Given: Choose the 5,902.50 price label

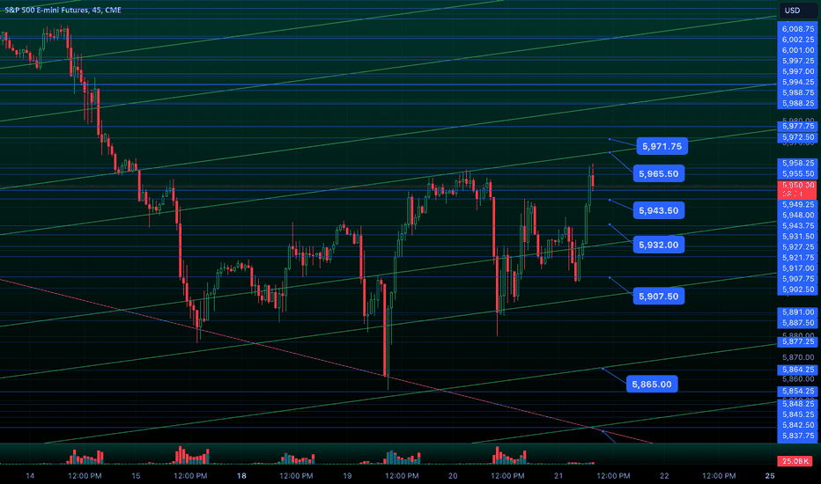Looking at the screenshot, I should (798, 290).
